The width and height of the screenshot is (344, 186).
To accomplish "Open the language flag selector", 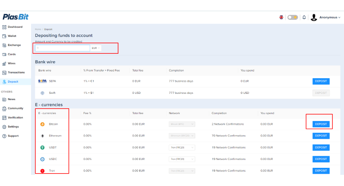I will (281, 17).
